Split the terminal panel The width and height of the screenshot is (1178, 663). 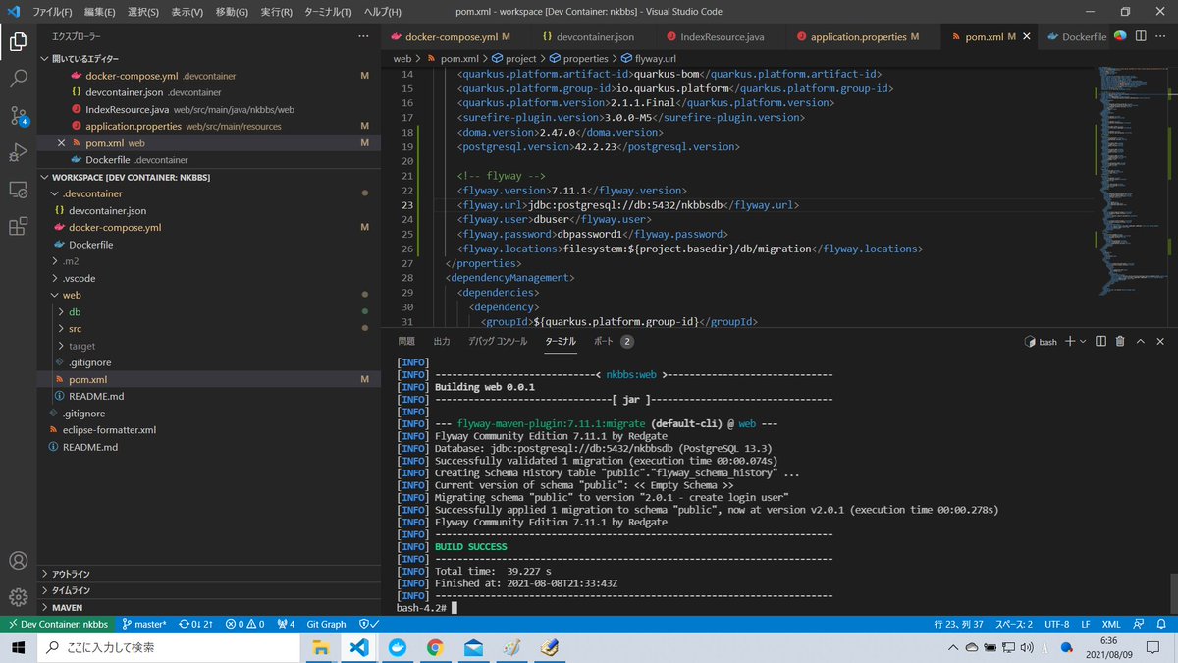[x=1100, y=341]
